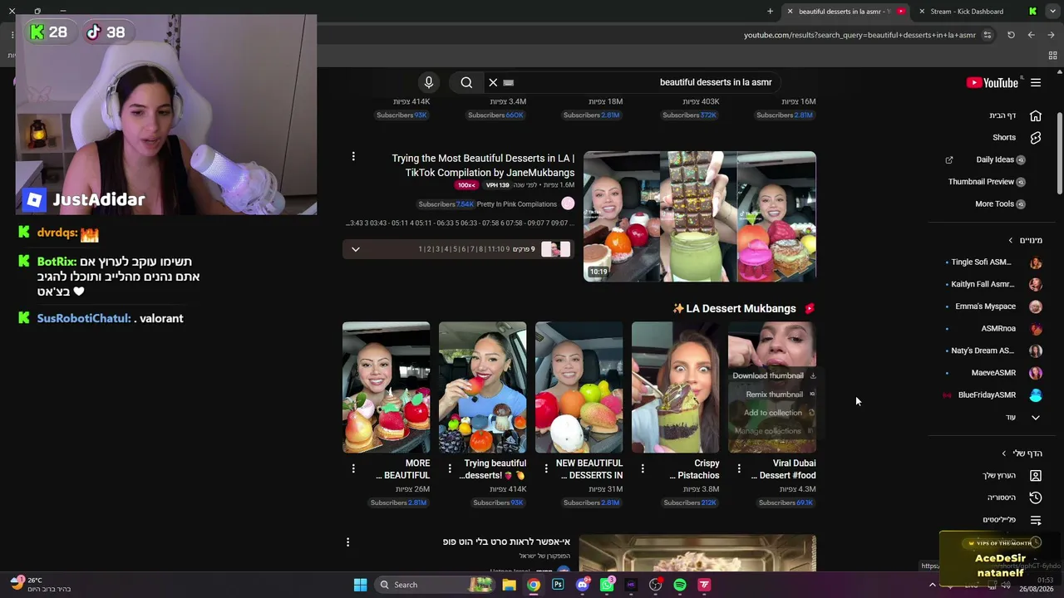Open WhatsApp from the taskbar

(x=607, y=585)
